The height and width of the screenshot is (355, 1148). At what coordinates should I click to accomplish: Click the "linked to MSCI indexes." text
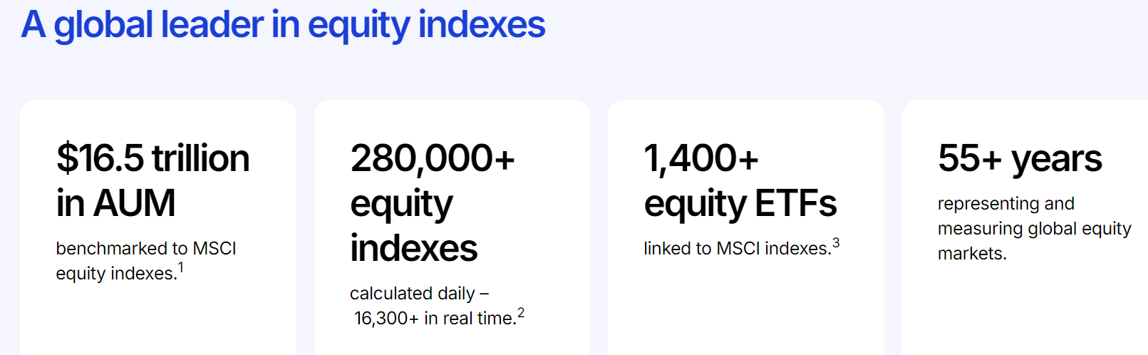(x=737, y=248)
